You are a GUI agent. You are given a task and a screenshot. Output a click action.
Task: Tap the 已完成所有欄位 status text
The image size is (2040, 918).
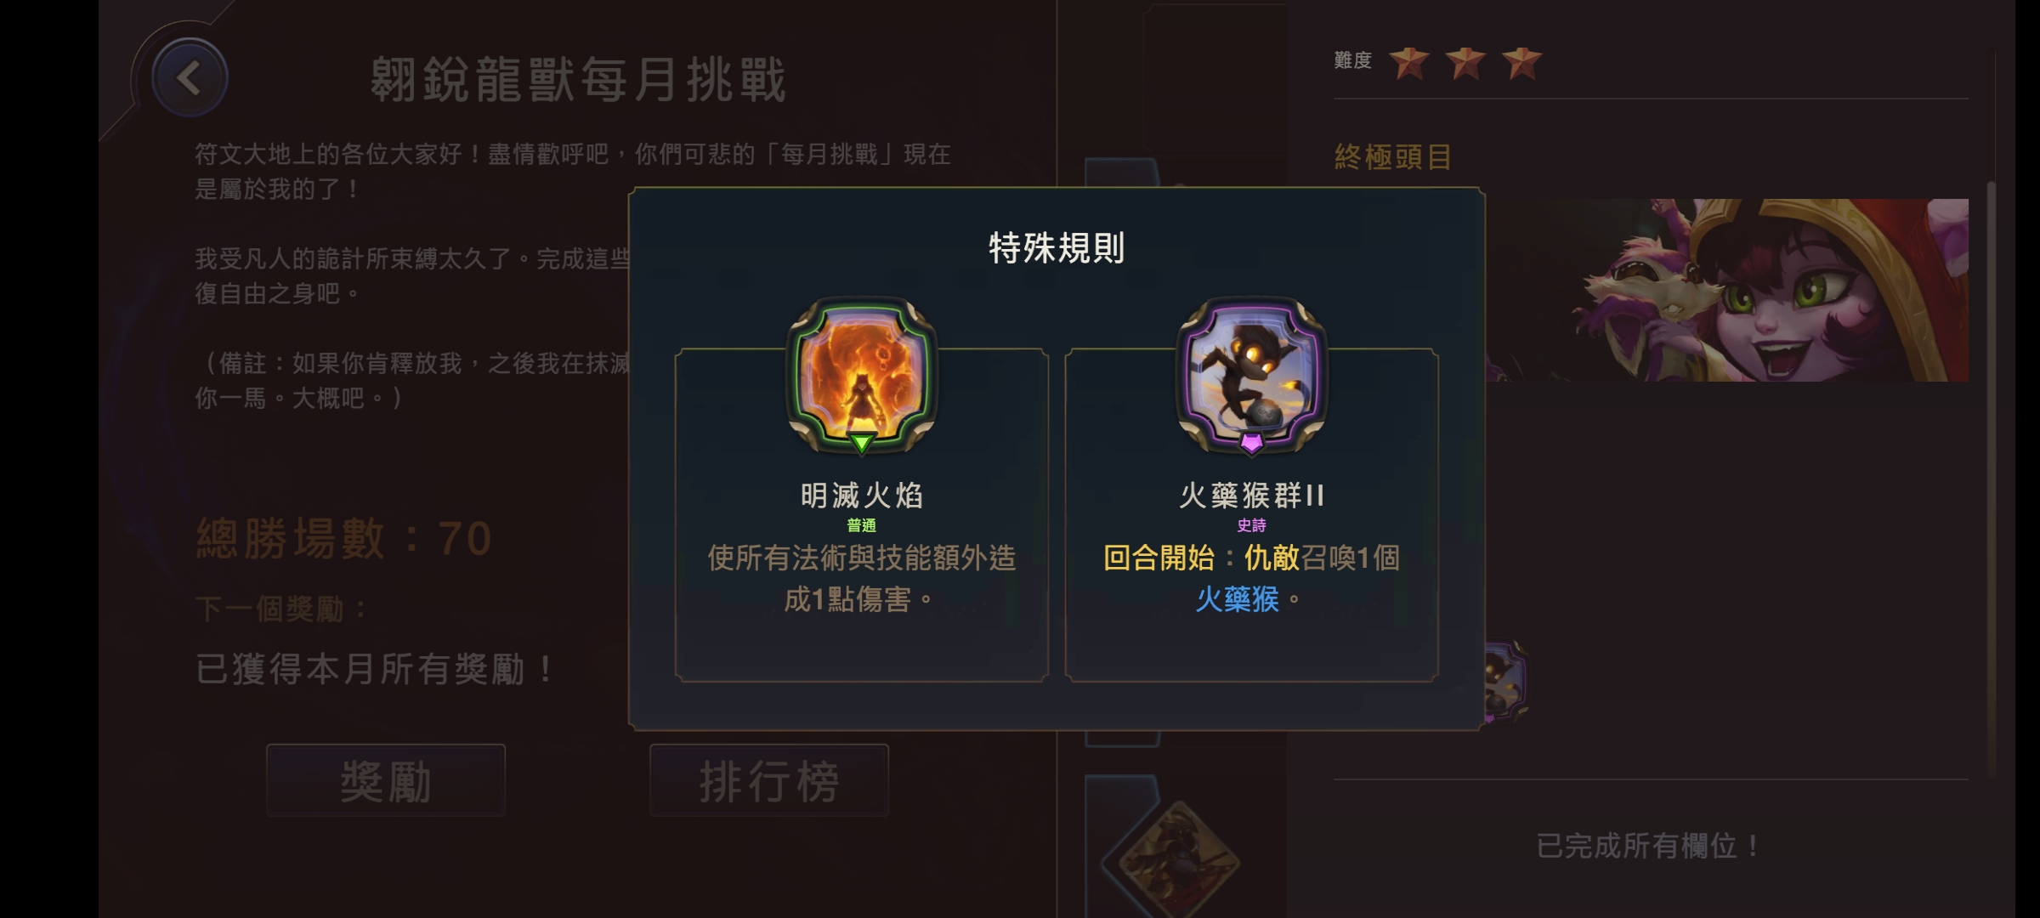point(1649,846)
